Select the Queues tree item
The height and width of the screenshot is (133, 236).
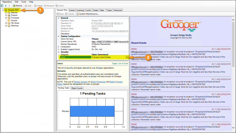(14, 20)
